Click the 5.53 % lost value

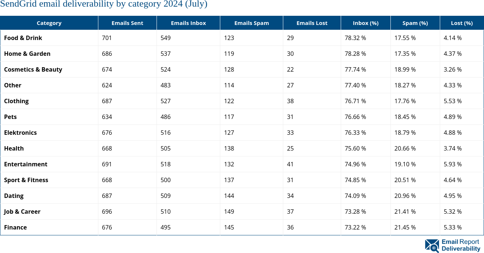pos(453,101)
